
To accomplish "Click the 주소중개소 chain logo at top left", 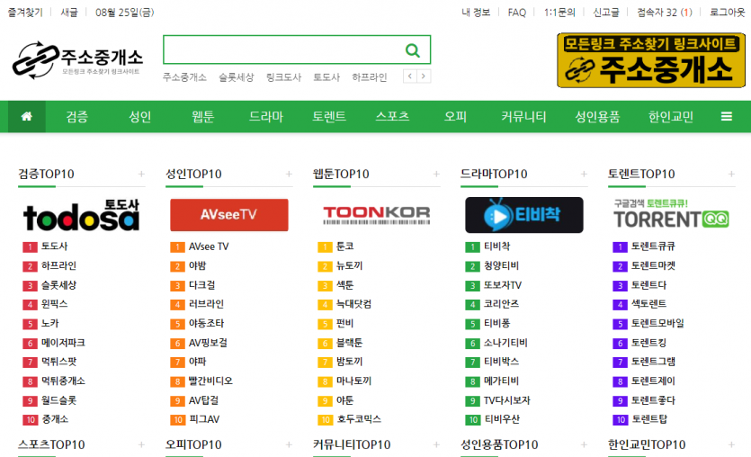I will [x=77, y=60].
